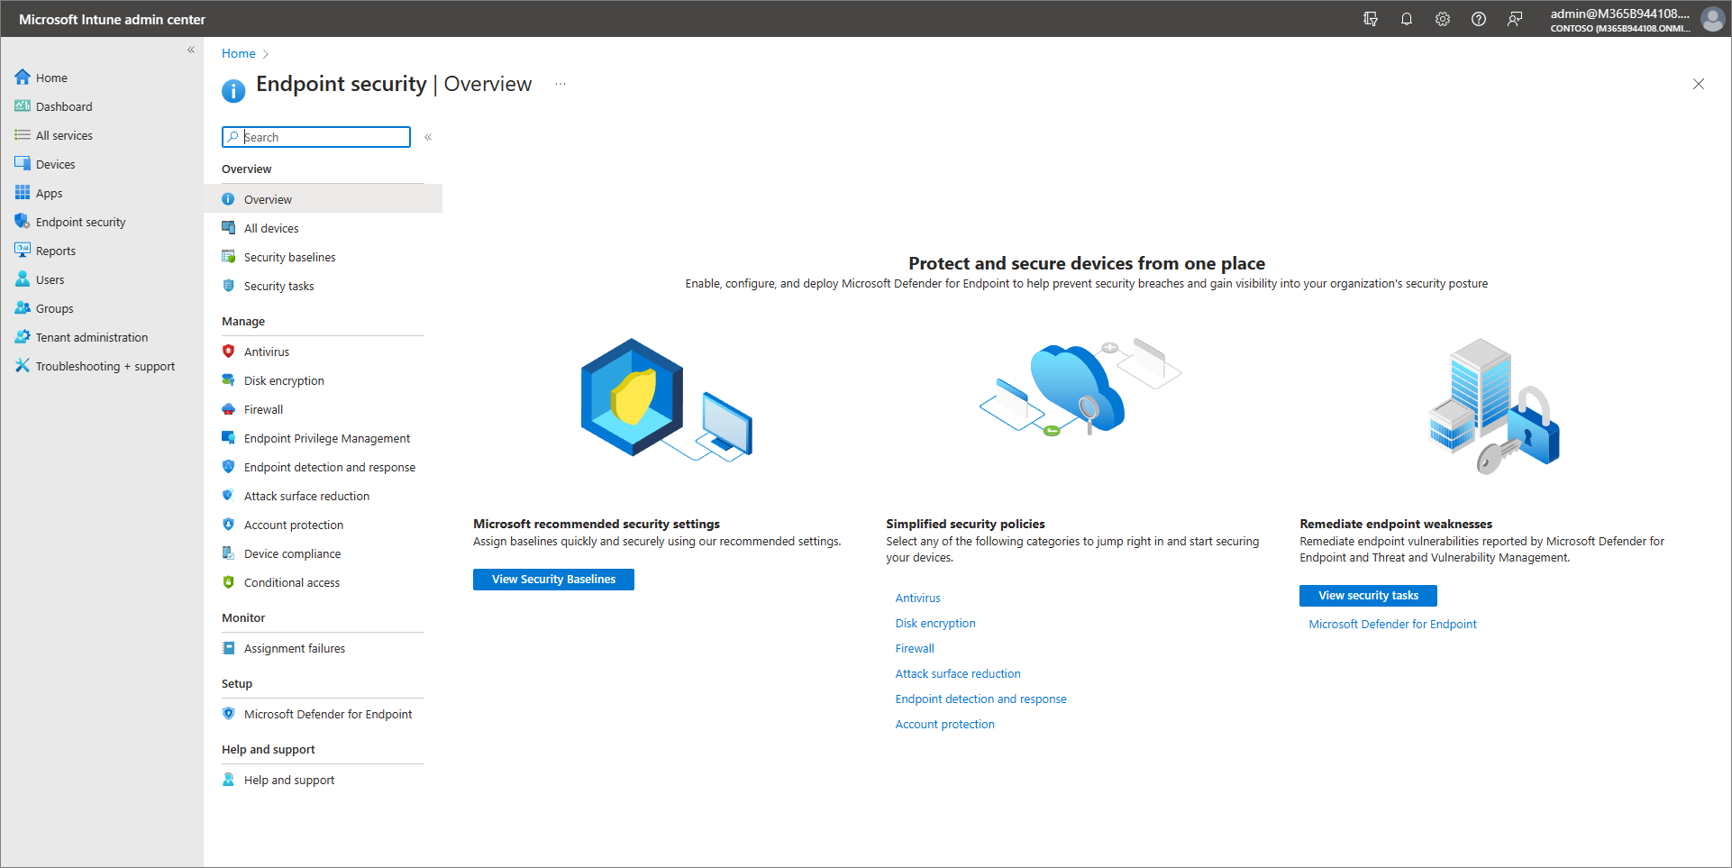Click Microsoft Intune admin center title
The width and height of the screenshot is (1732, 868).
point(112,19)
